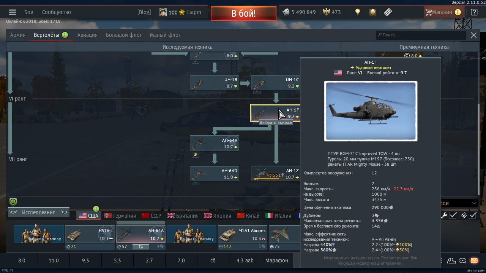Switch to the Малый флот tab
Image resolution: width=486 pixels, height=273 pixels.
pos(165,35)
